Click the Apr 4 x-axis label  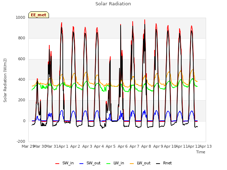[99, 146]
